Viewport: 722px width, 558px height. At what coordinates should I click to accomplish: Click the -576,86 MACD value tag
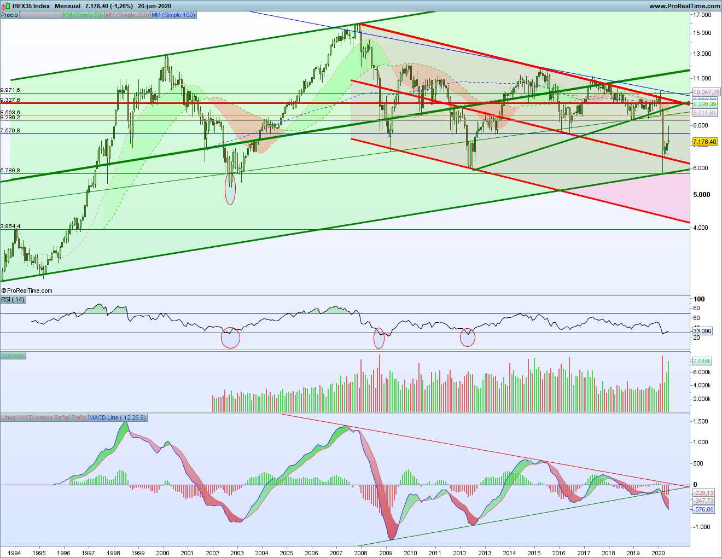[x=703, y=509]
